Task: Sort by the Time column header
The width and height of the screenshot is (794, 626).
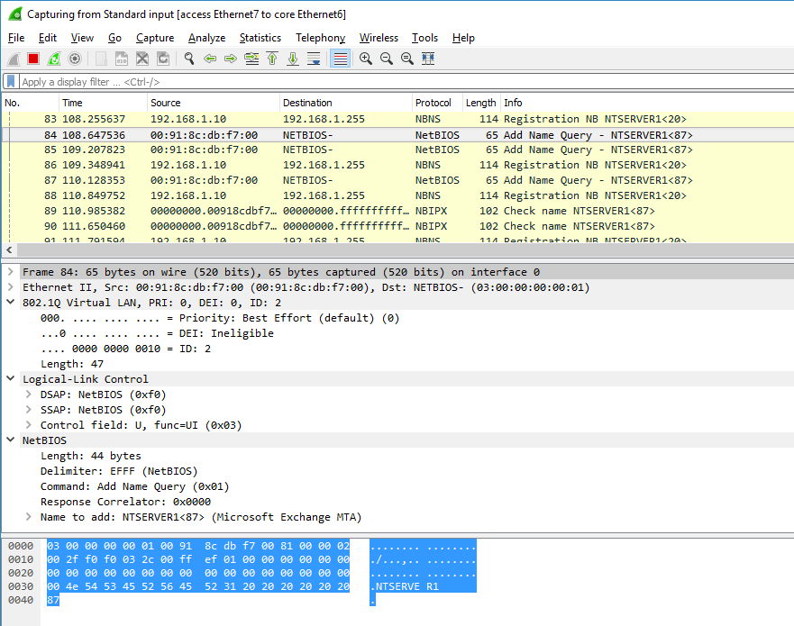Action: [x=104, y=103]
